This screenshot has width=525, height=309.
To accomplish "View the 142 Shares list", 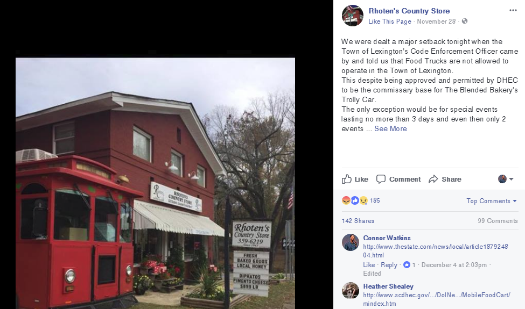I will coord(358,221).
